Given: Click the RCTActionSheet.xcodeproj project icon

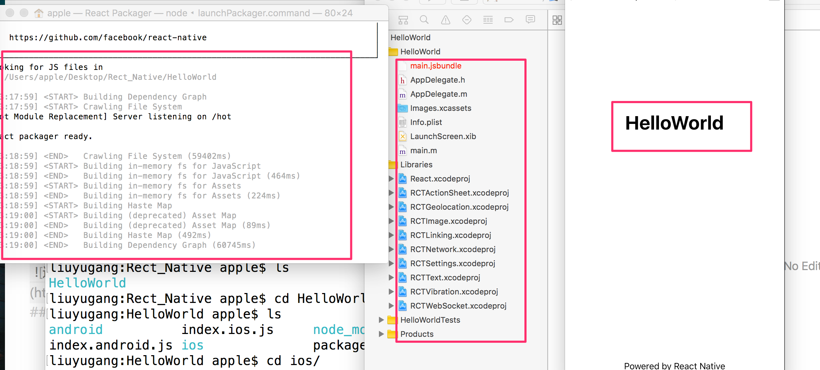Looking at the screenshot, I should point(403,193).
